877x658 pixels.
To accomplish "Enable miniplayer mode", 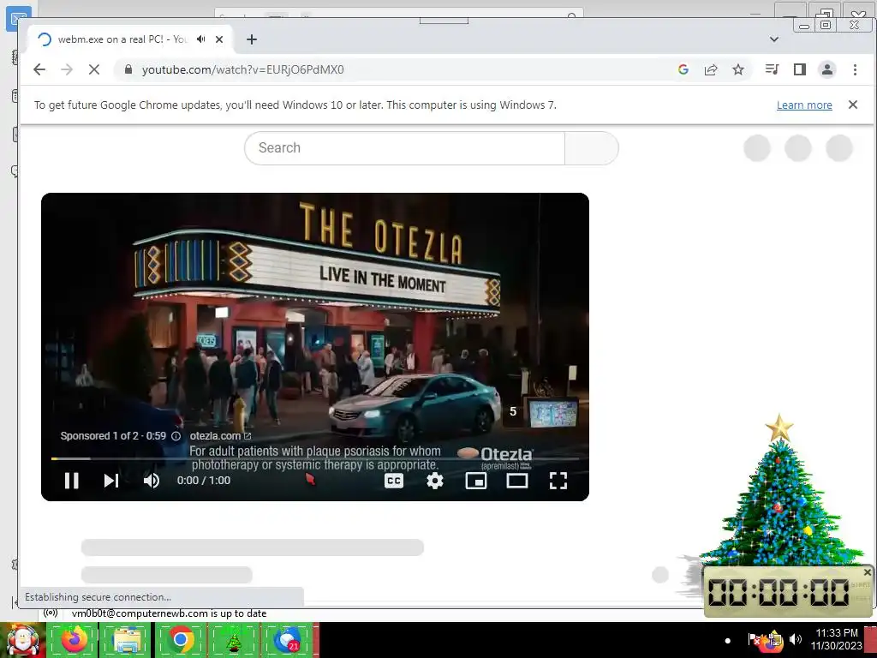I will [476, 480].
